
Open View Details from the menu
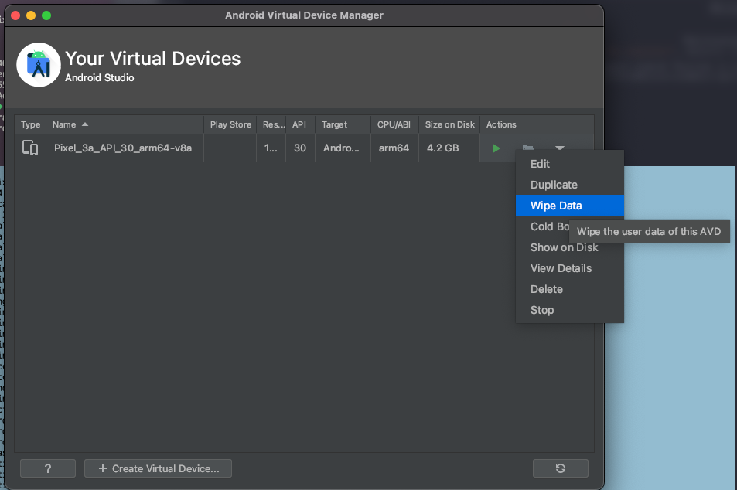pos(570,268)
